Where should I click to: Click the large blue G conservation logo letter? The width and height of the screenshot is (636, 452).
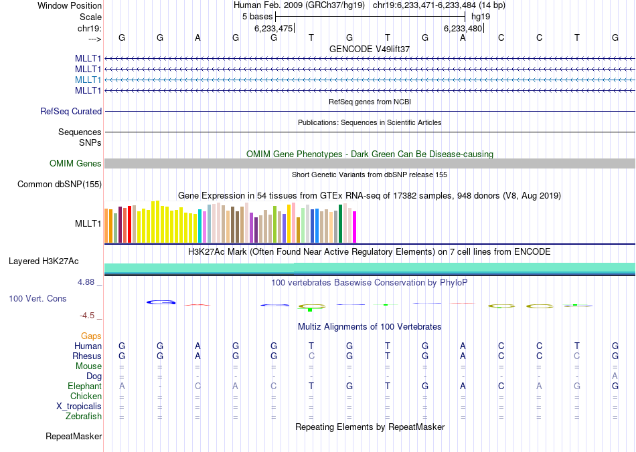(x=161, y=302)
